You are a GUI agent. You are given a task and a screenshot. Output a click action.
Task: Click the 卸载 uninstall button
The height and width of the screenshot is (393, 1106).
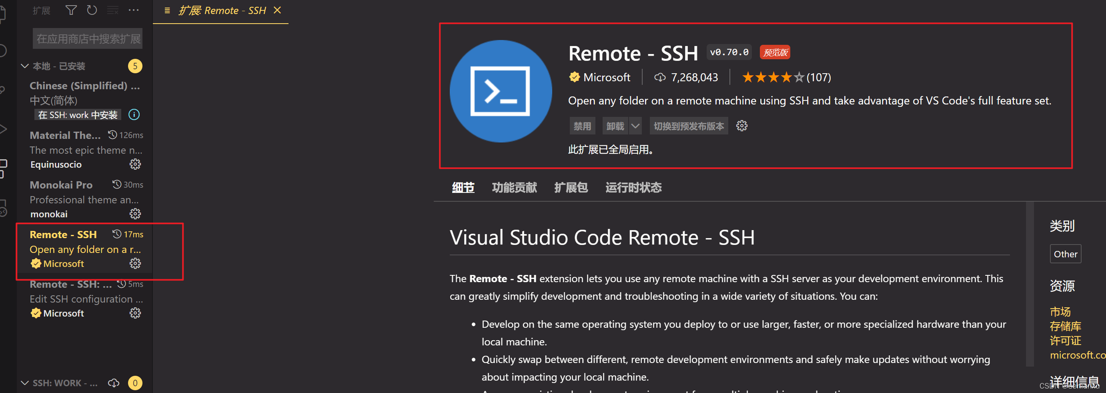coord(615,126)
